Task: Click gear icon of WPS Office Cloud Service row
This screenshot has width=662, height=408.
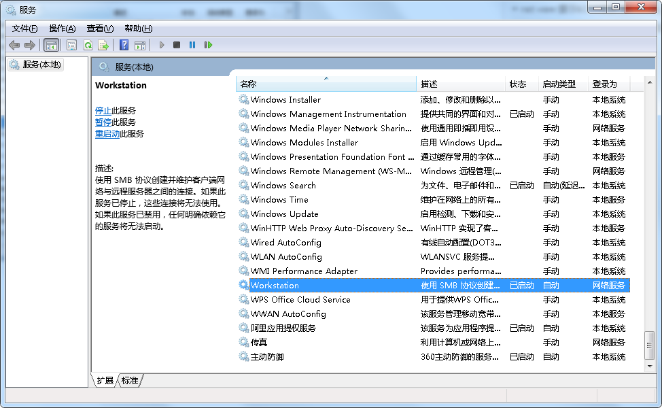Action: click(243, 299)
